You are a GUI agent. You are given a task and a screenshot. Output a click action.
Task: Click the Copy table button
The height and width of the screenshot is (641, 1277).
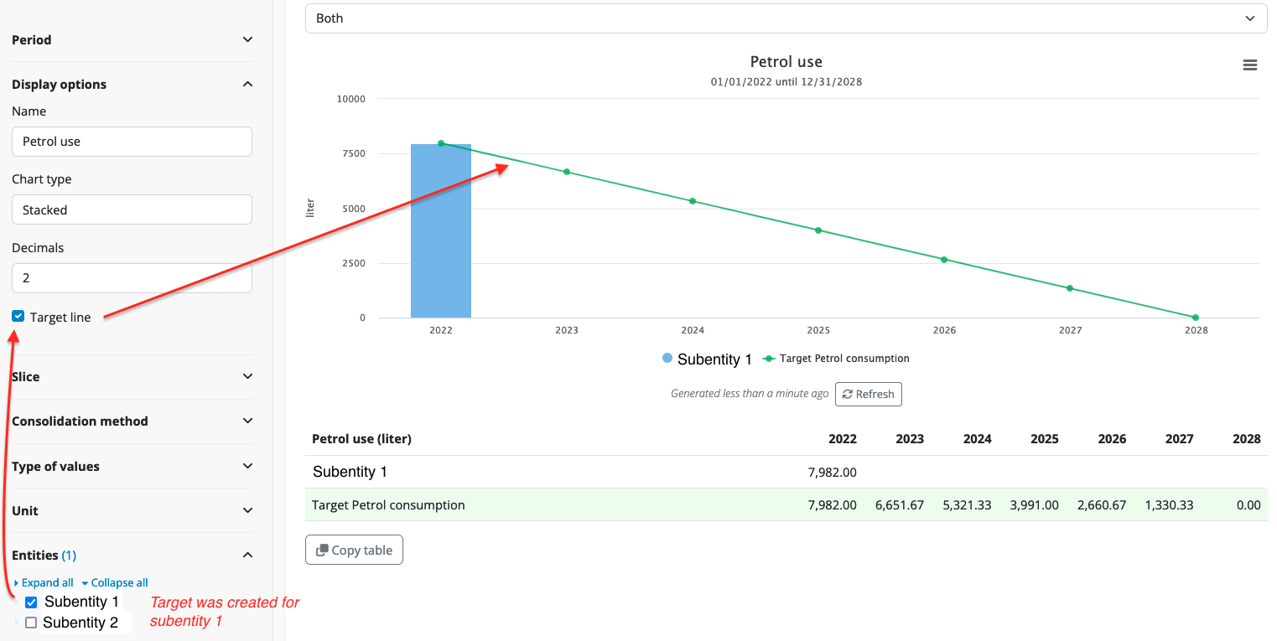pos(354,551)
